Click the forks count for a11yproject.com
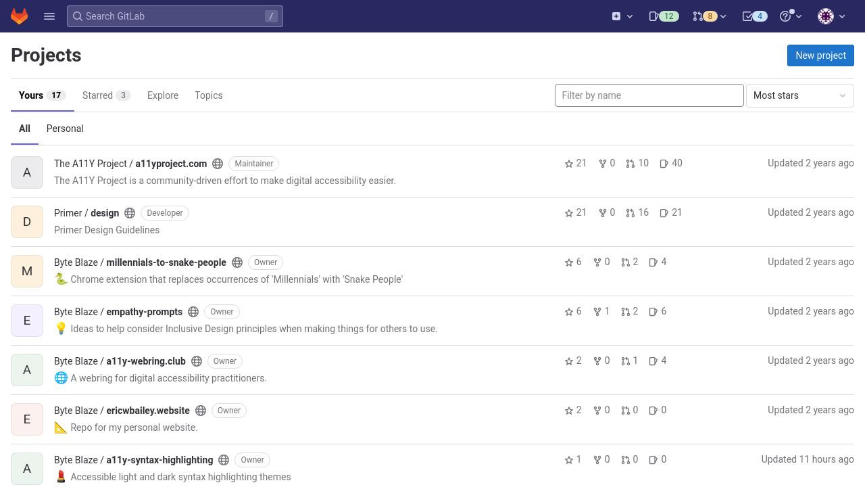Image resolution: width=865 pixels, height=487 pixels. (607, 164)
